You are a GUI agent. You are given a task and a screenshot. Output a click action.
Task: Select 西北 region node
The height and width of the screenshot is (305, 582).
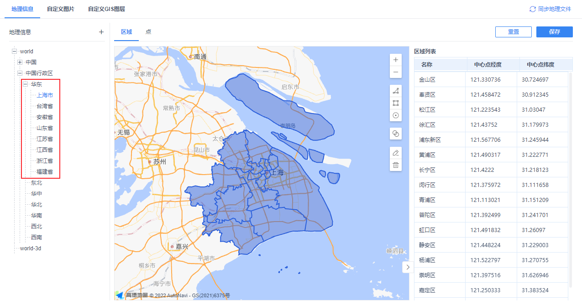(x=37, y=227)
